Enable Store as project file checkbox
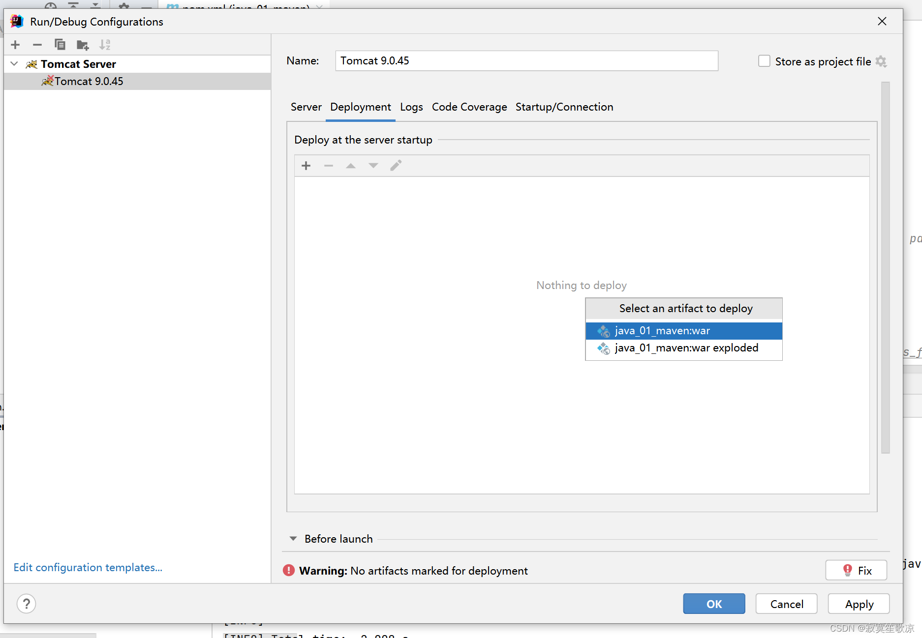The width and height of the screenshot is (922, 638). click(764, 61)
